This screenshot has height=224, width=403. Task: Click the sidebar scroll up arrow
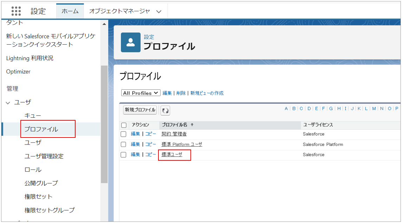[x=104, y=24]
